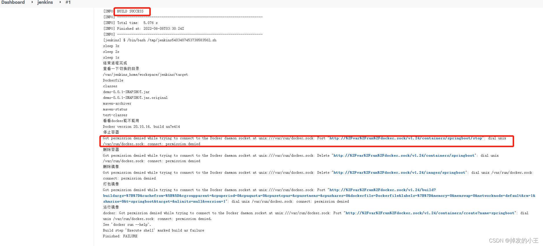Click the 'maven-archiver' entry
Image resolution: width=543 pixels, height=246 pixels.
pos(117,103)
